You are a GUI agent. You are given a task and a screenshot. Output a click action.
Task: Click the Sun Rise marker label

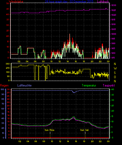tap(49, 130)
